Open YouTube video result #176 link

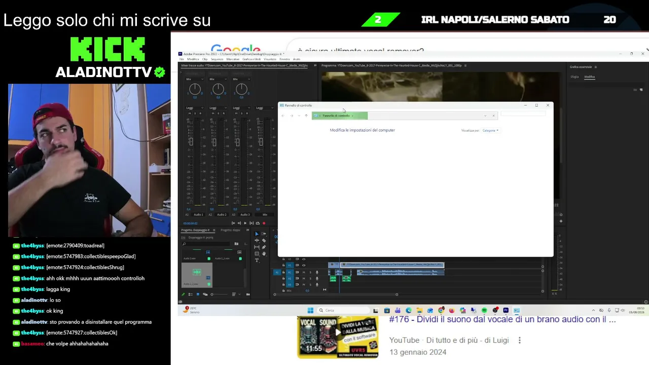502,319
